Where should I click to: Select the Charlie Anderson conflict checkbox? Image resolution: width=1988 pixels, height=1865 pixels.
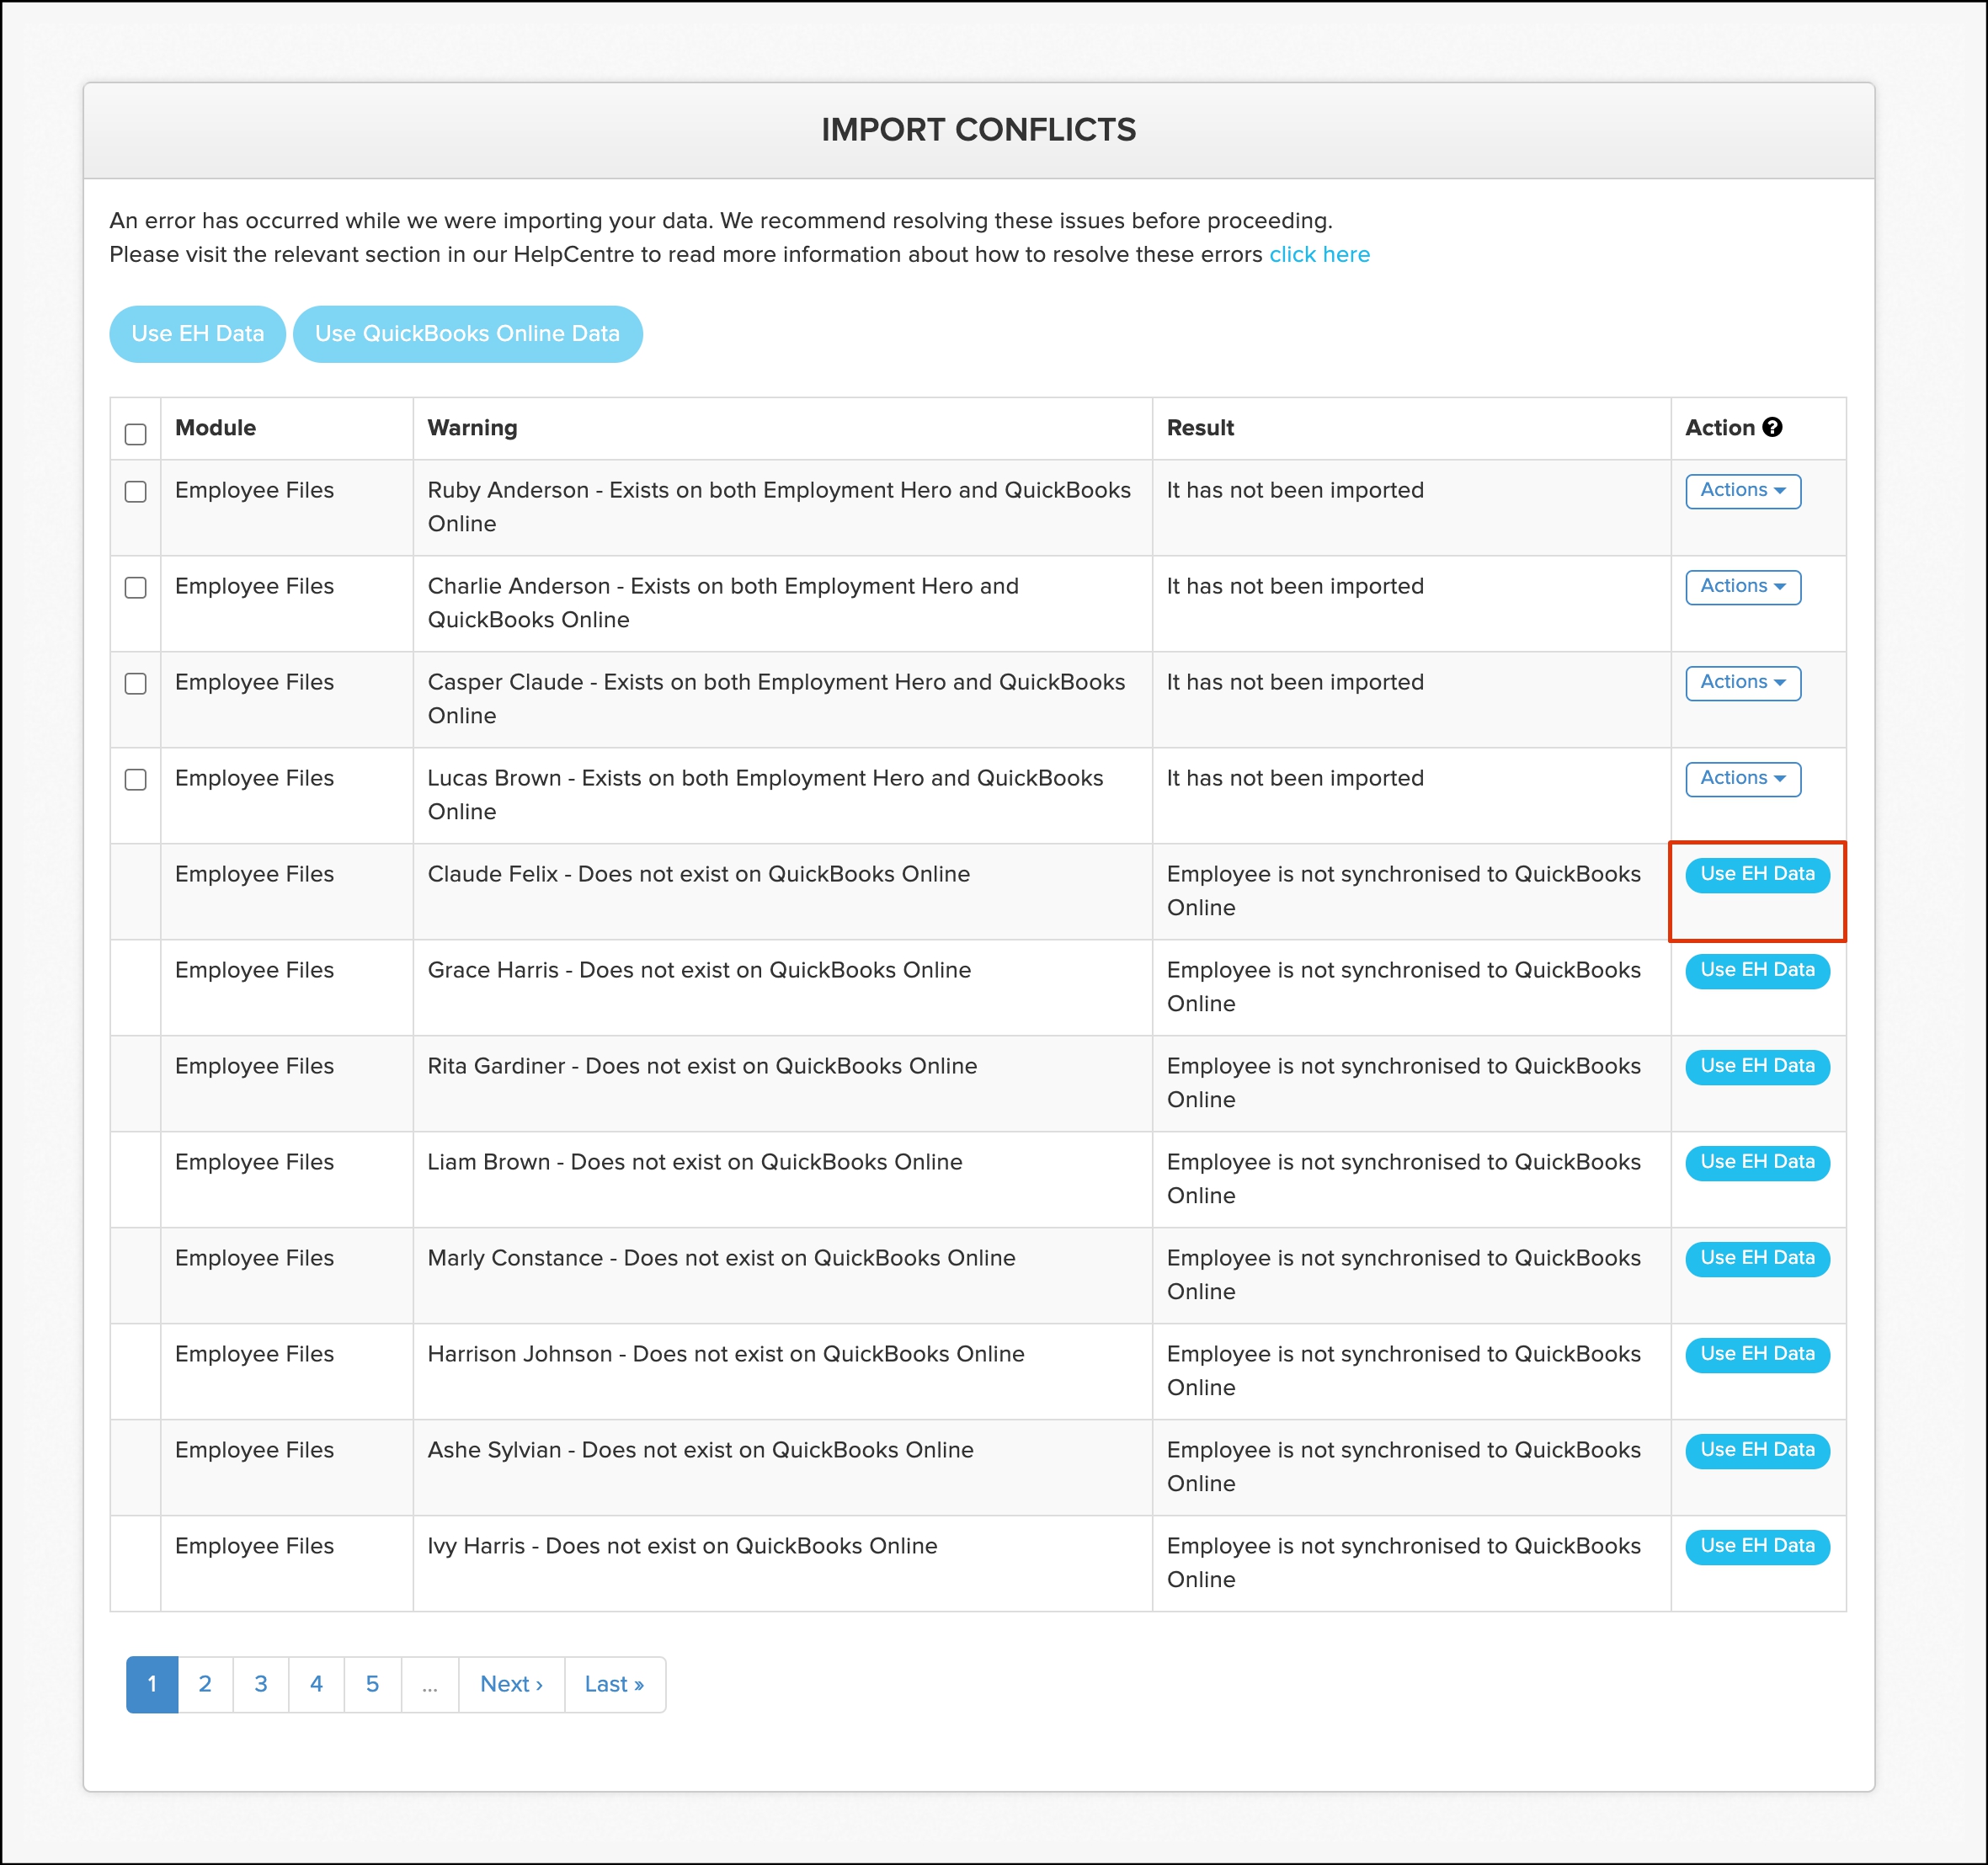136,587
